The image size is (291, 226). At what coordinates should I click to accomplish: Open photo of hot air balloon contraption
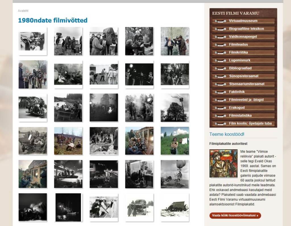[175, 174]
